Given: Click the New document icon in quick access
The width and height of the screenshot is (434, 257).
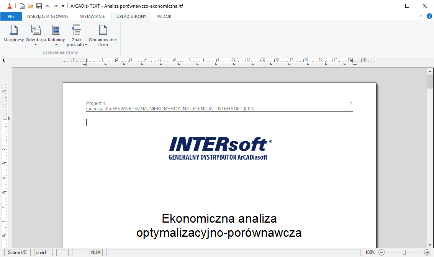Looking at the screenshot, I should click(x=22, y=6).
